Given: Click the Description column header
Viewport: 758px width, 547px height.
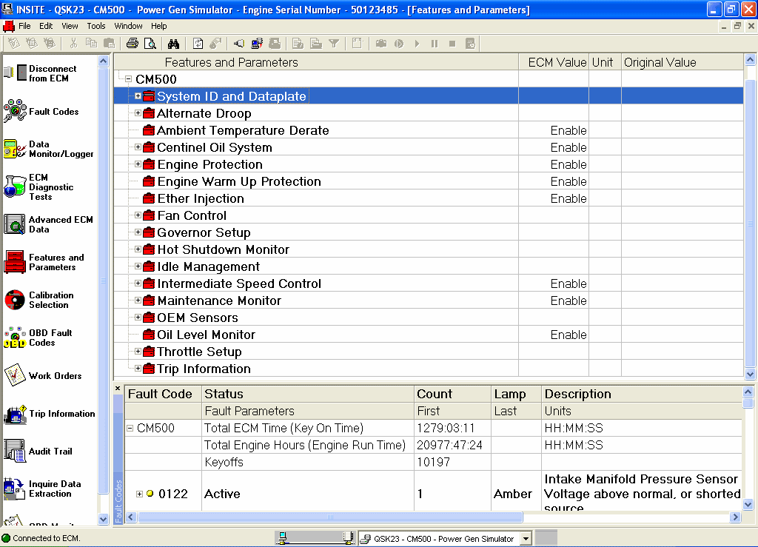Looking at the screenshot, I should [x=642, y=394].
